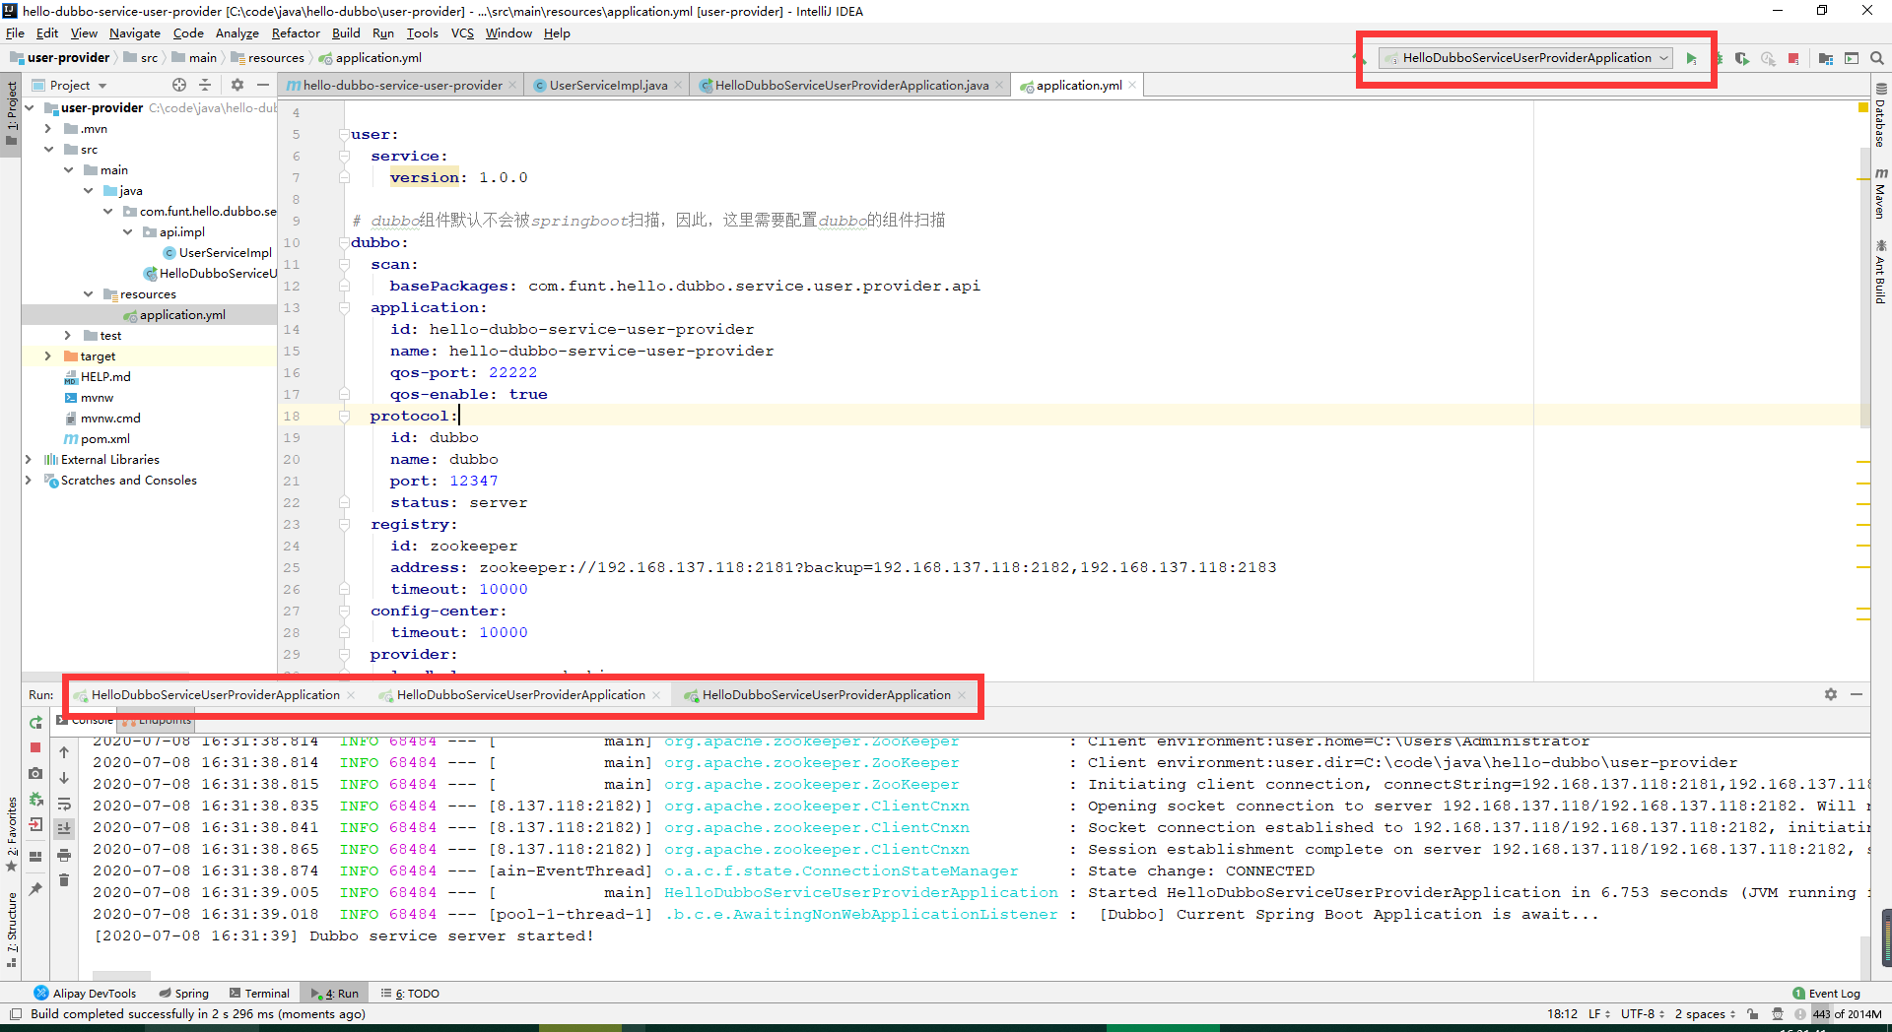Open hello-dubbo-service-user-provider editor tab

click(401, 86)
